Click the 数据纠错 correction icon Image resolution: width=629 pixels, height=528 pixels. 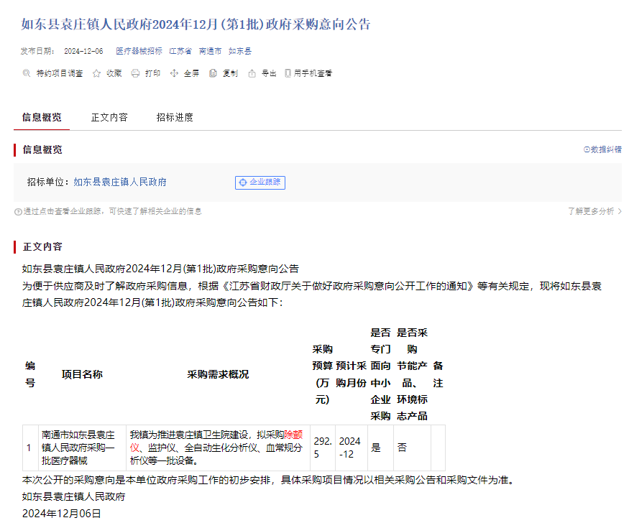[587, 149]
